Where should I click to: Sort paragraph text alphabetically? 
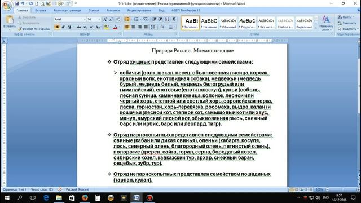point(167,19)
